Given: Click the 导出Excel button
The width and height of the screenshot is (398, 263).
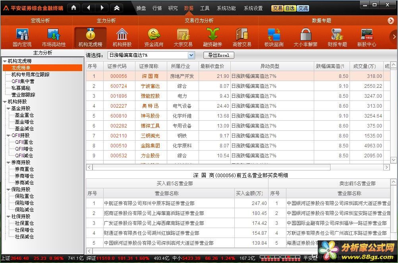Looking at the screenshot, I should [218, 55].
